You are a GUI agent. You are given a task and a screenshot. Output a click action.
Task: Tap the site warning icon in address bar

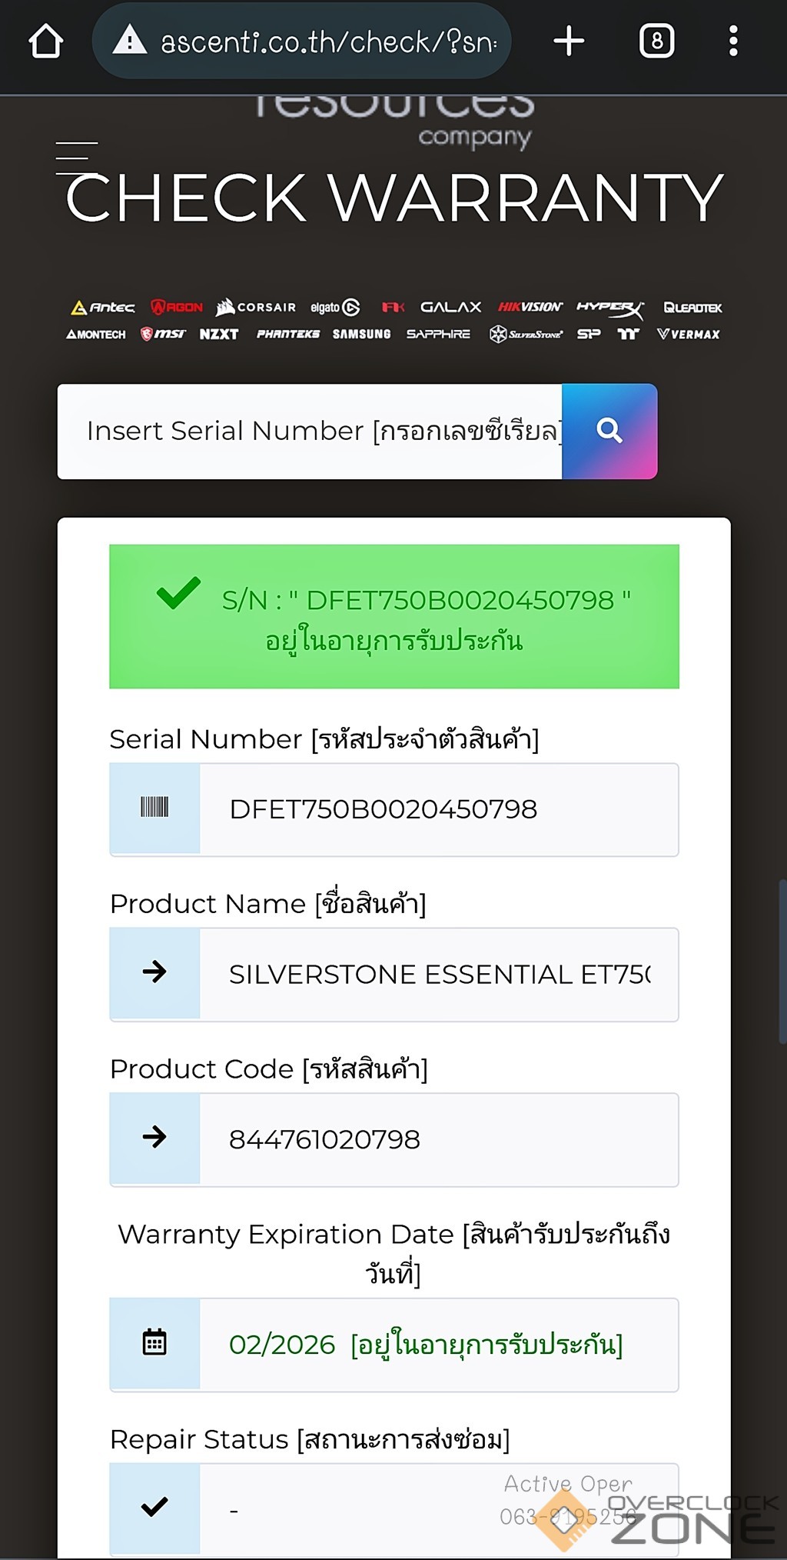coord(129,41)
